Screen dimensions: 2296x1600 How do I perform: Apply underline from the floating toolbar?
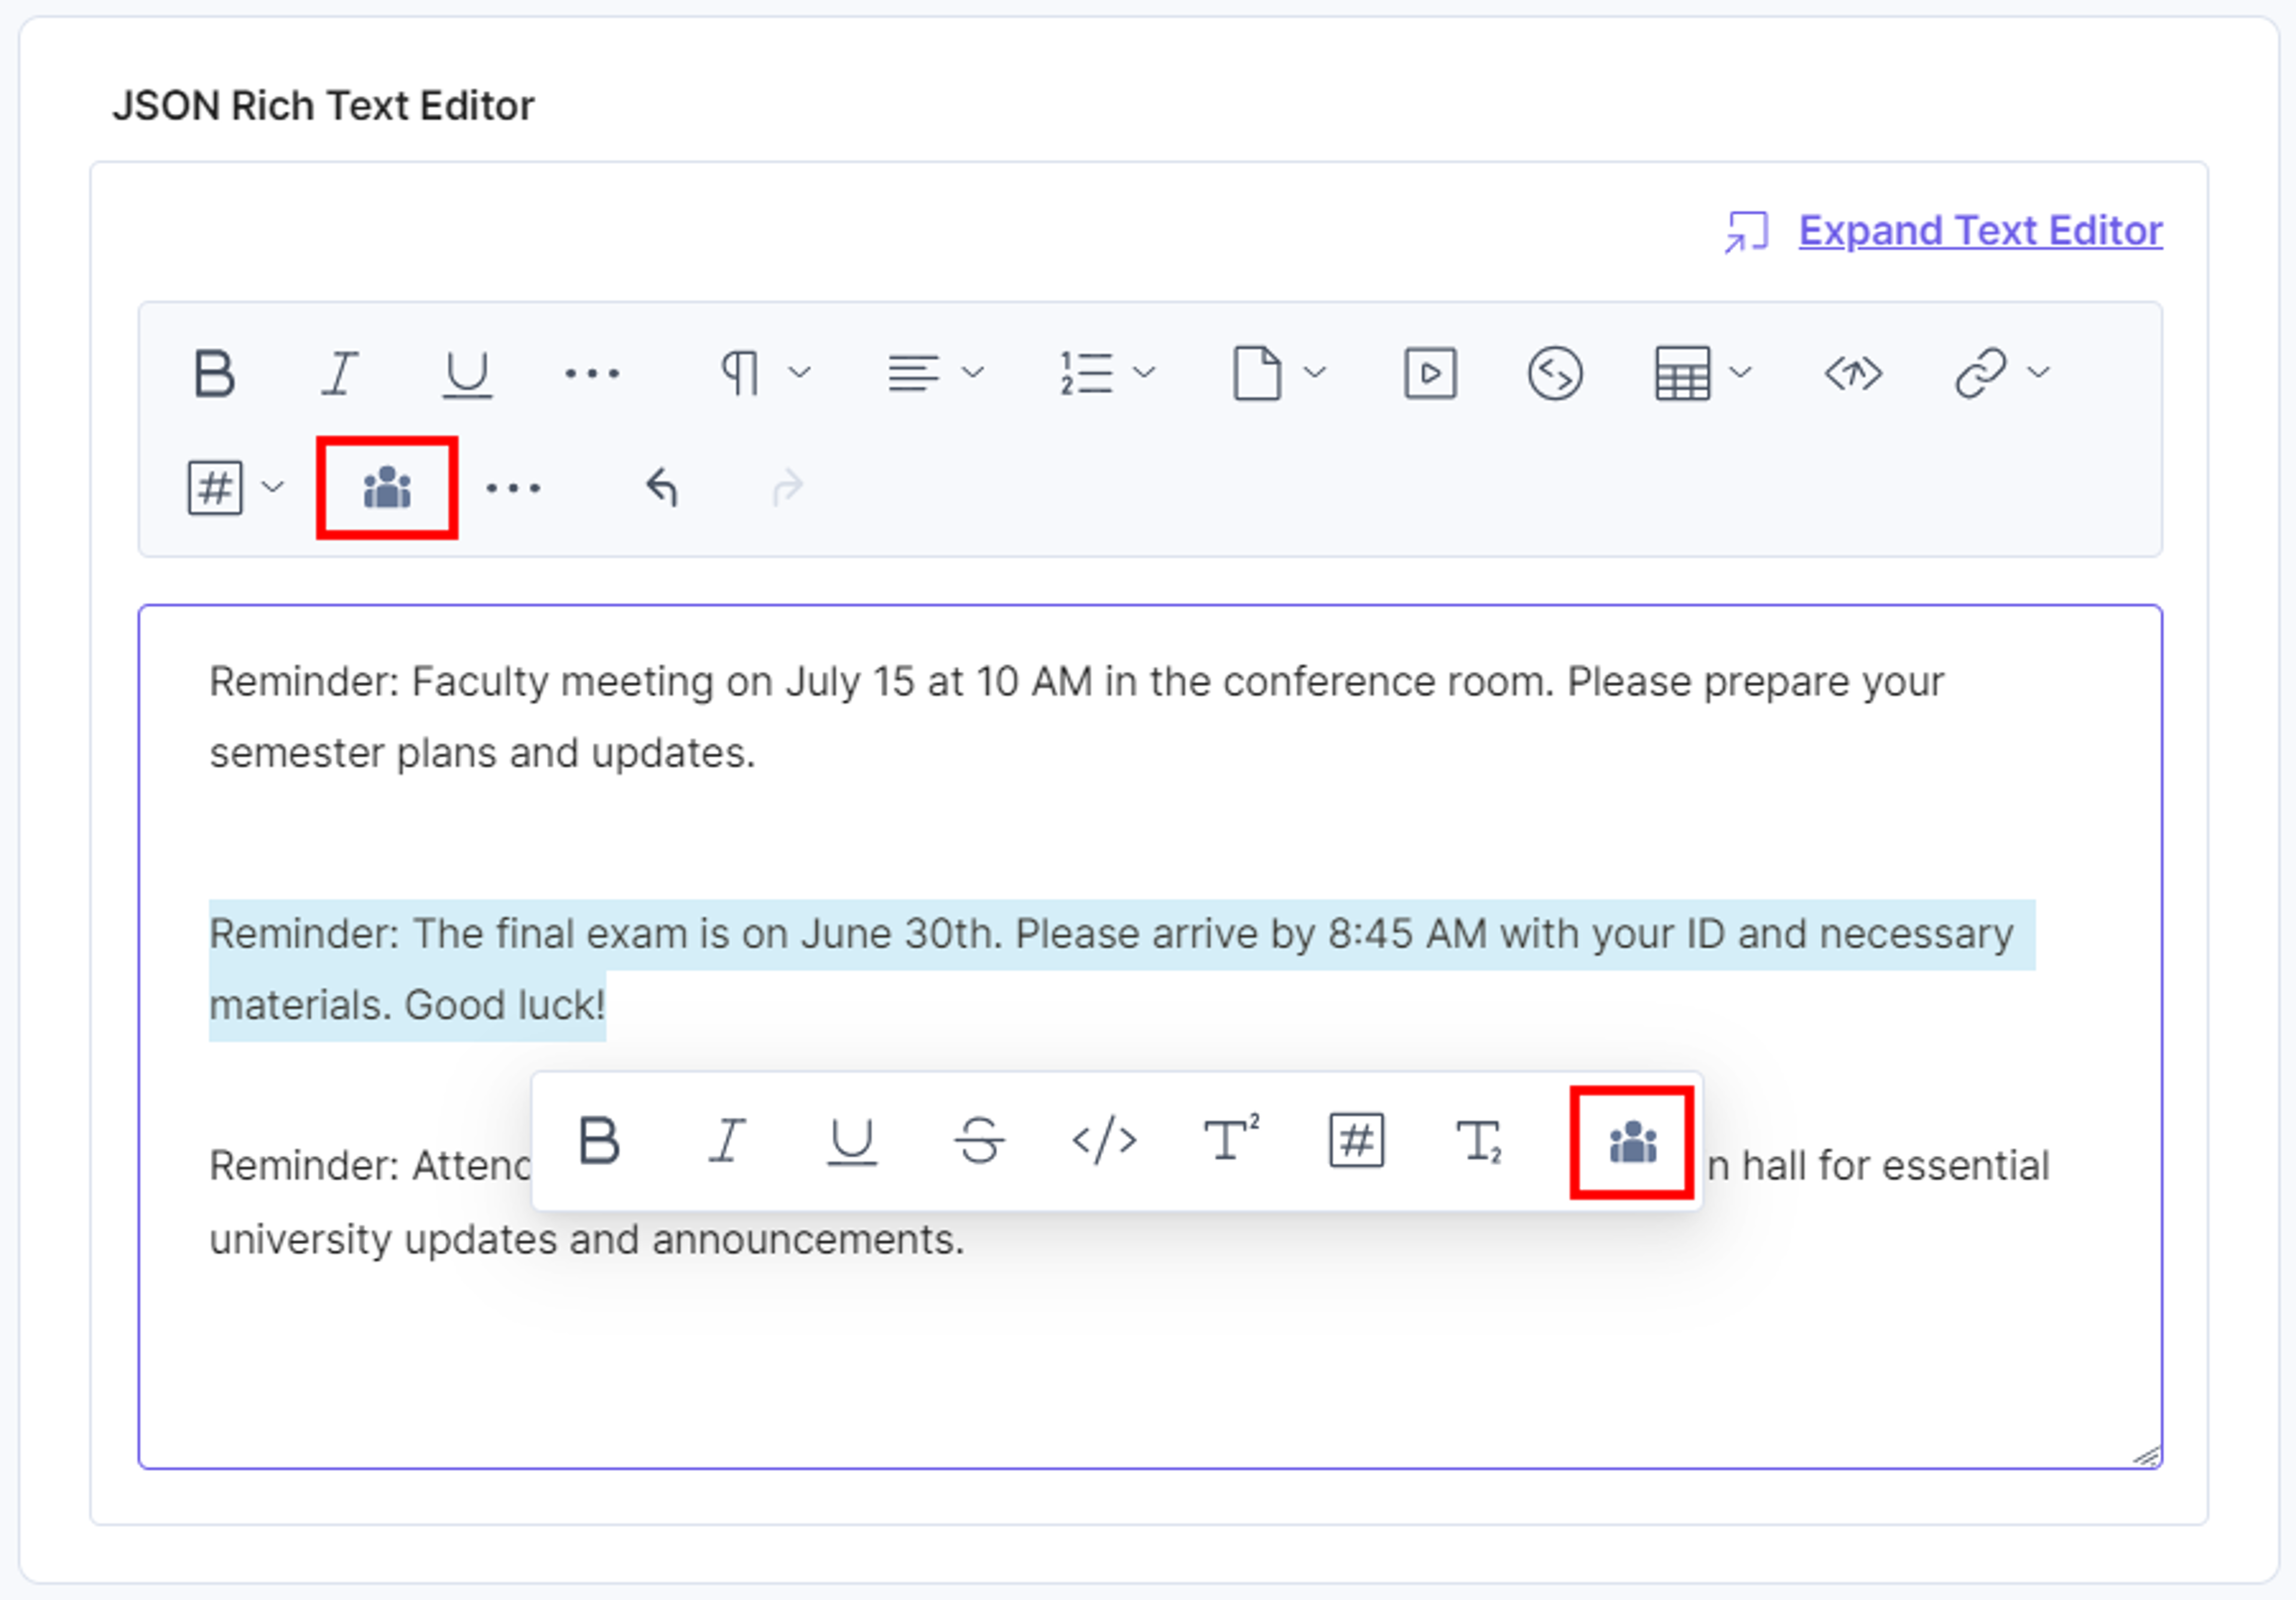[x=852, y=1141]
